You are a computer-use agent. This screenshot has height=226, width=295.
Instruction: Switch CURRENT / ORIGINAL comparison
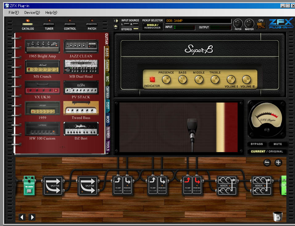[267, 151]
